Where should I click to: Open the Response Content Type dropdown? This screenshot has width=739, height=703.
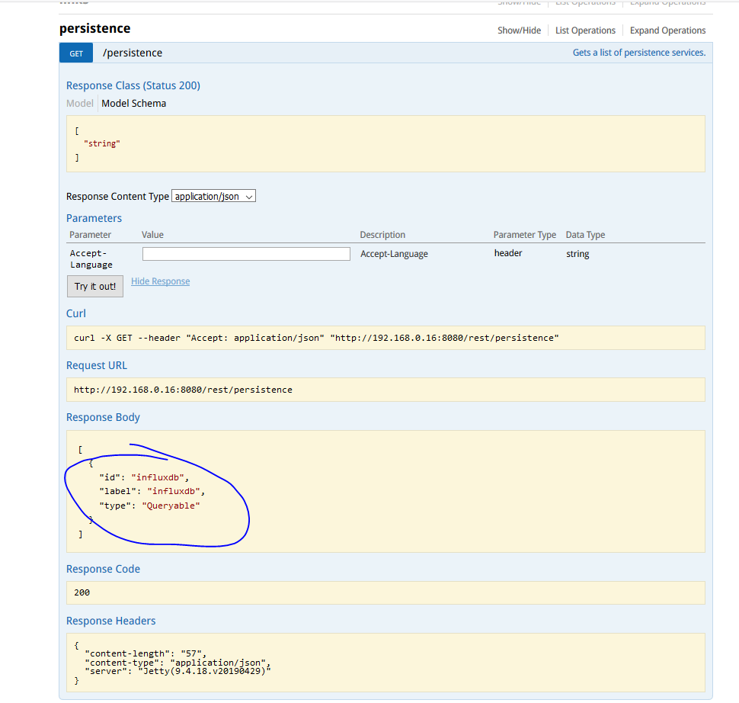point(213,197)
